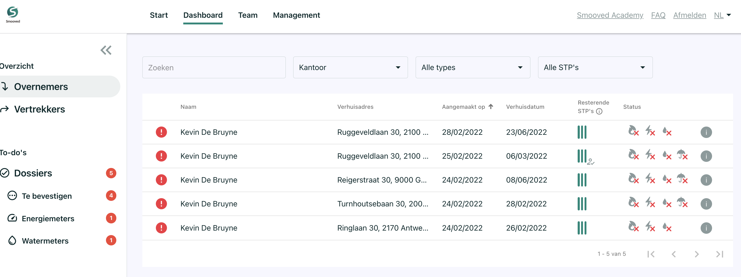Click address Reigerstraat 30, 9000 G...
The image size is (741, 277).
[382, 180]
